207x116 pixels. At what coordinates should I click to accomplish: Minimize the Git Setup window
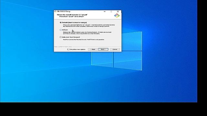click(105, 12)
